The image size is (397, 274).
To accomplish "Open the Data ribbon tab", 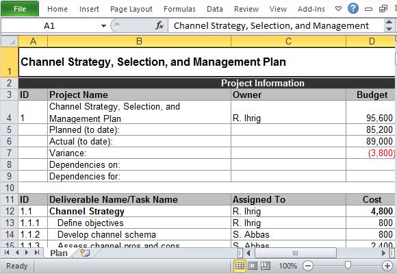I will coord(215,9).
